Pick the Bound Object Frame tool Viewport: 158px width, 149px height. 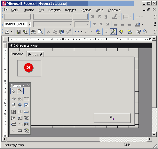click(x=27, y=118)
